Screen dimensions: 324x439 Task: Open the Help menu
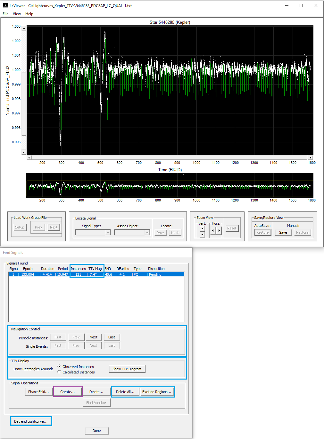(29, 14)
